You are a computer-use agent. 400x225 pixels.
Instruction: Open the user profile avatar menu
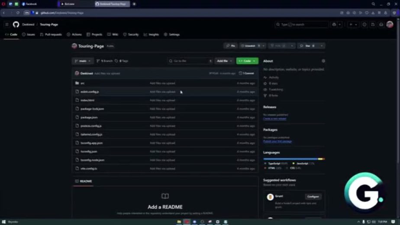[x=390, y=25]
